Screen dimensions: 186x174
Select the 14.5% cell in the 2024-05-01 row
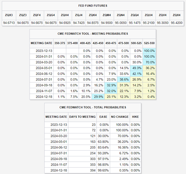[x=123, y=68]
